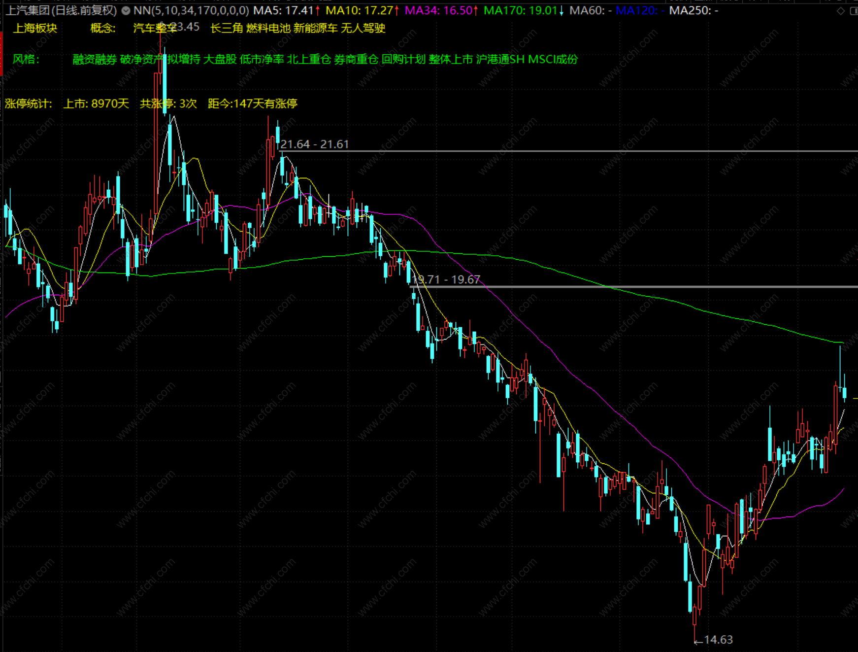Click the 上汽集团(日线.前复权) chart title

pos(61,10)
